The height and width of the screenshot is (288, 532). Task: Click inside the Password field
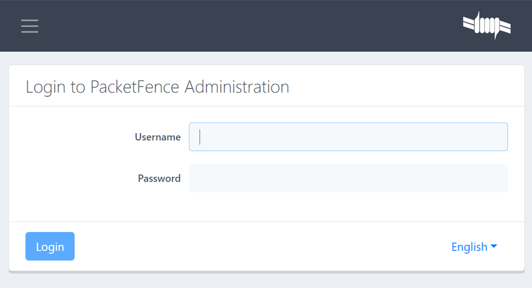pyautogui.click(x=348, y=178)
